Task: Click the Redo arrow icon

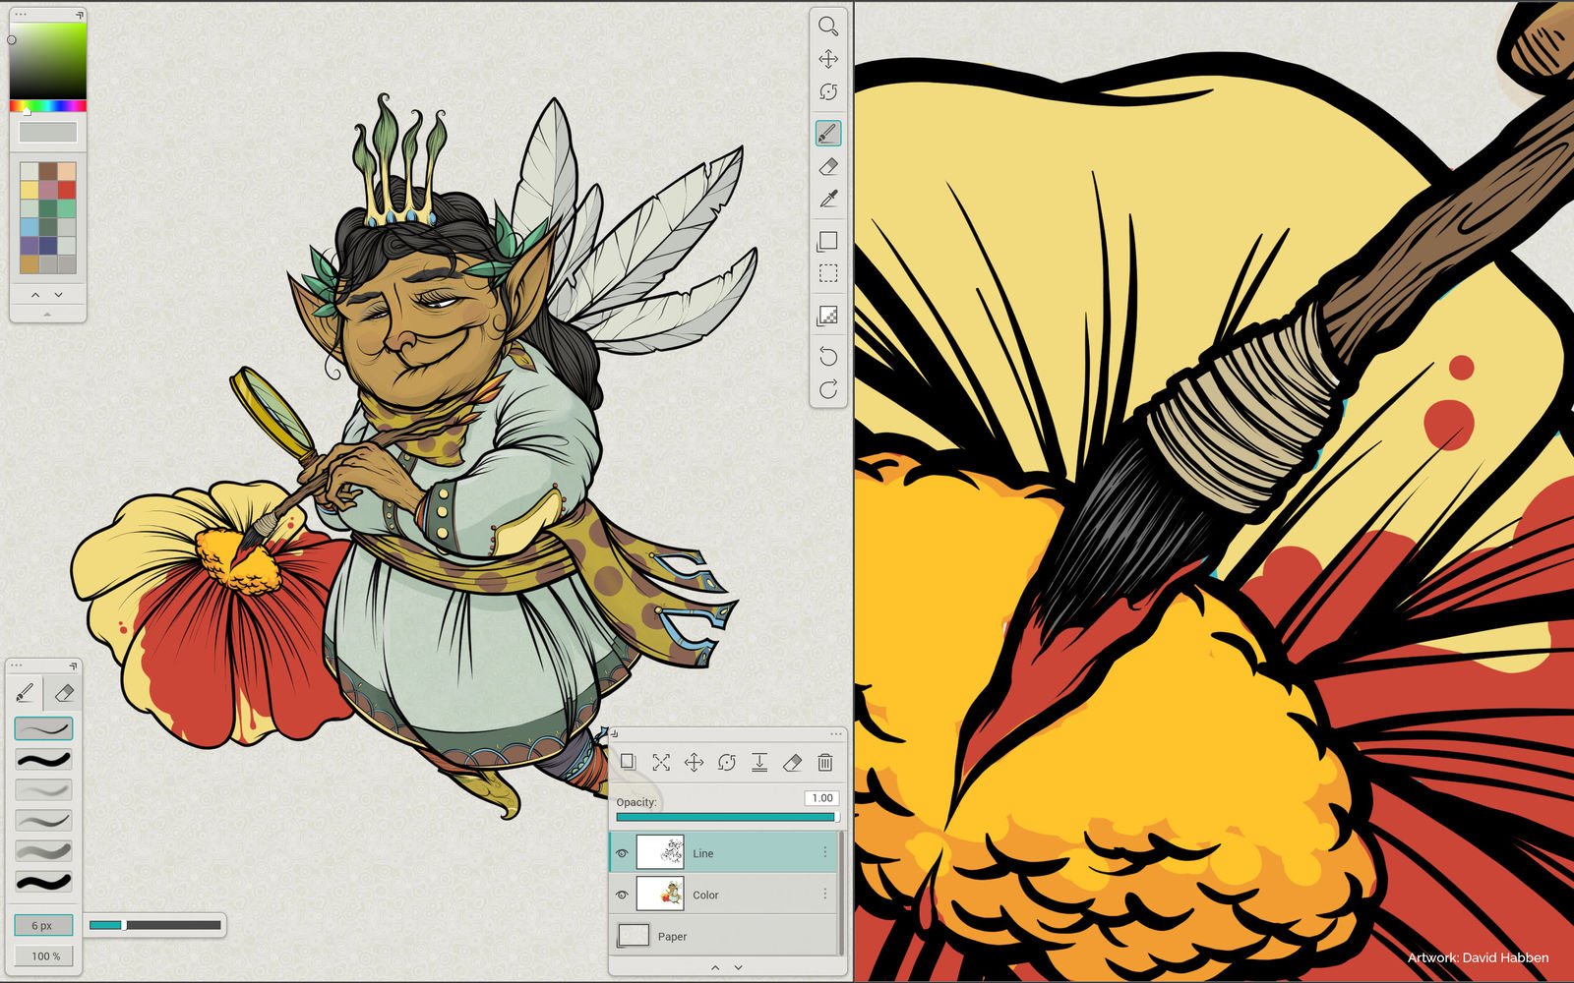Action: point(828,389)
